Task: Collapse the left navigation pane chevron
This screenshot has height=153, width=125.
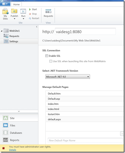Action: point(37,27)
